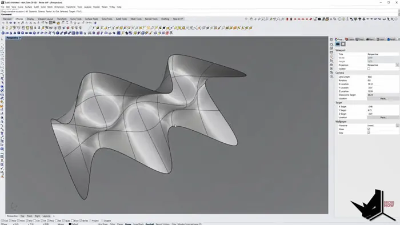Switch to the Curve Tools toolbar tab
Screen dimensions: 400x225
[76, 19]
